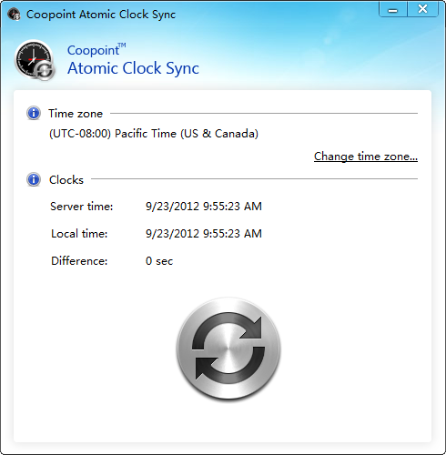This screenshot has height=455, width=446.
Task: Open the Change time zone link
Action: click(x=366, y=157)
